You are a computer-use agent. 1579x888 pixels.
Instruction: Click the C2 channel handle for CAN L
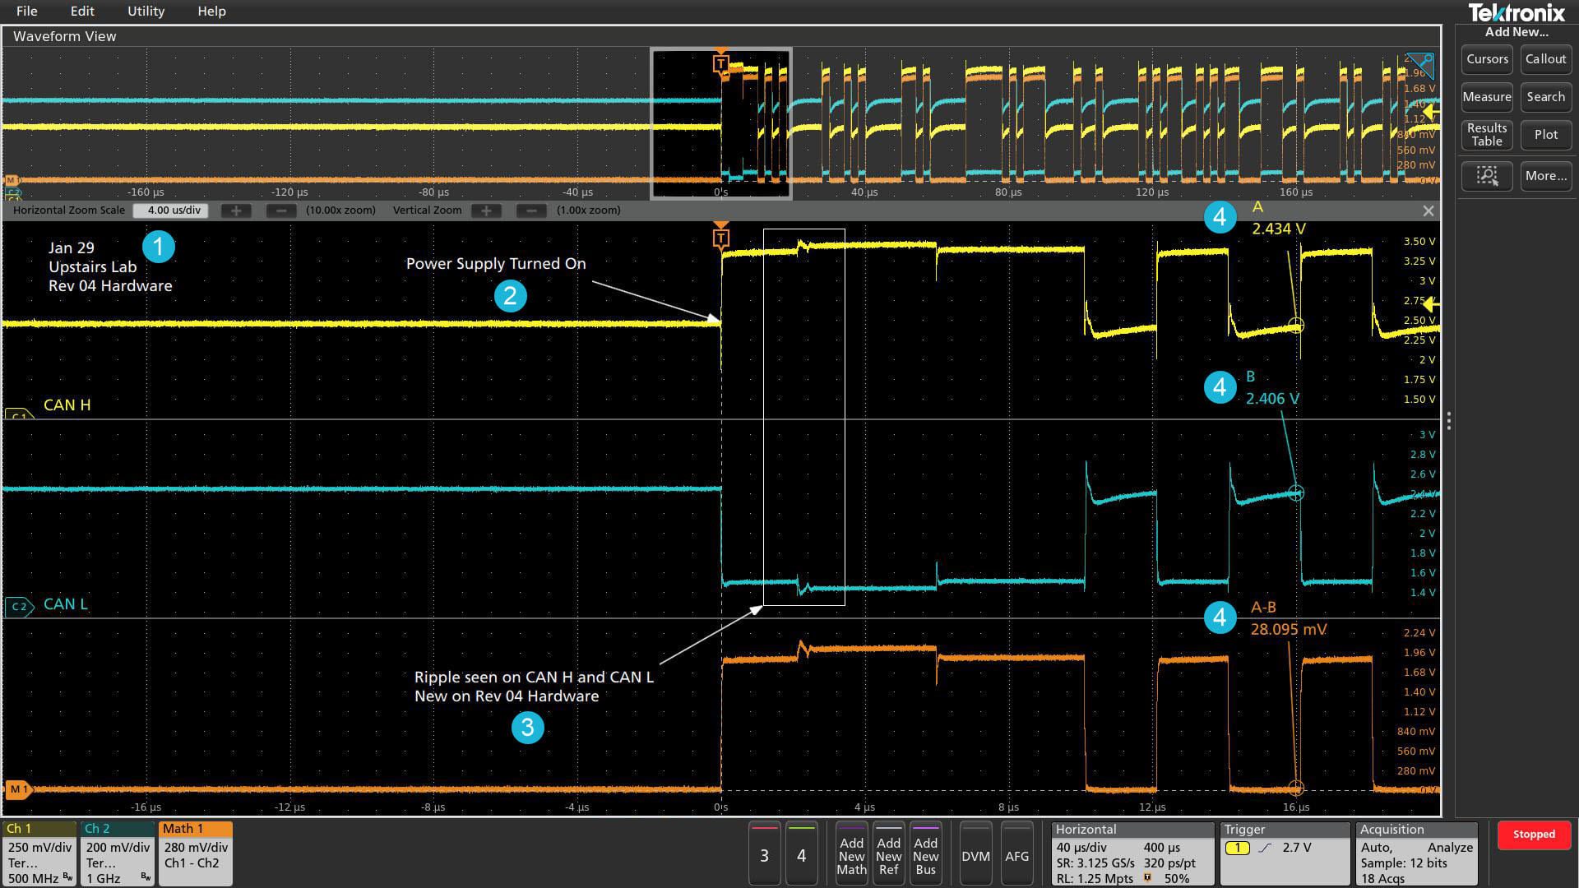[19, 607]
